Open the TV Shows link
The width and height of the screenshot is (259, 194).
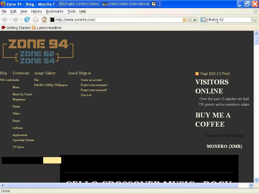tap(18, 147)
